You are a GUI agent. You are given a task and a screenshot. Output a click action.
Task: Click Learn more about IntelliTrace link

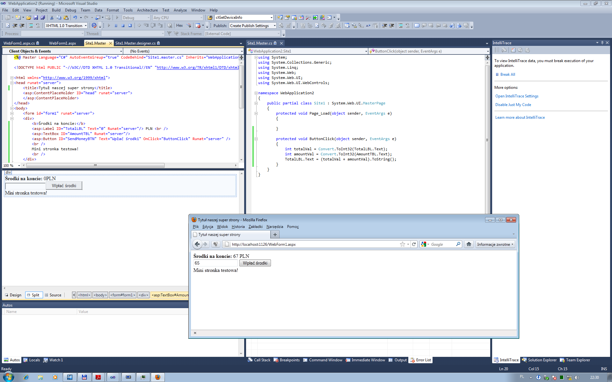[x=520, y=117]
